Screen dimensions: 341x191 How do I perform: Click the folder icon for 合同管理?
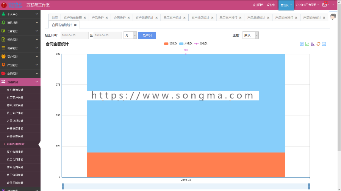(3, 73)
